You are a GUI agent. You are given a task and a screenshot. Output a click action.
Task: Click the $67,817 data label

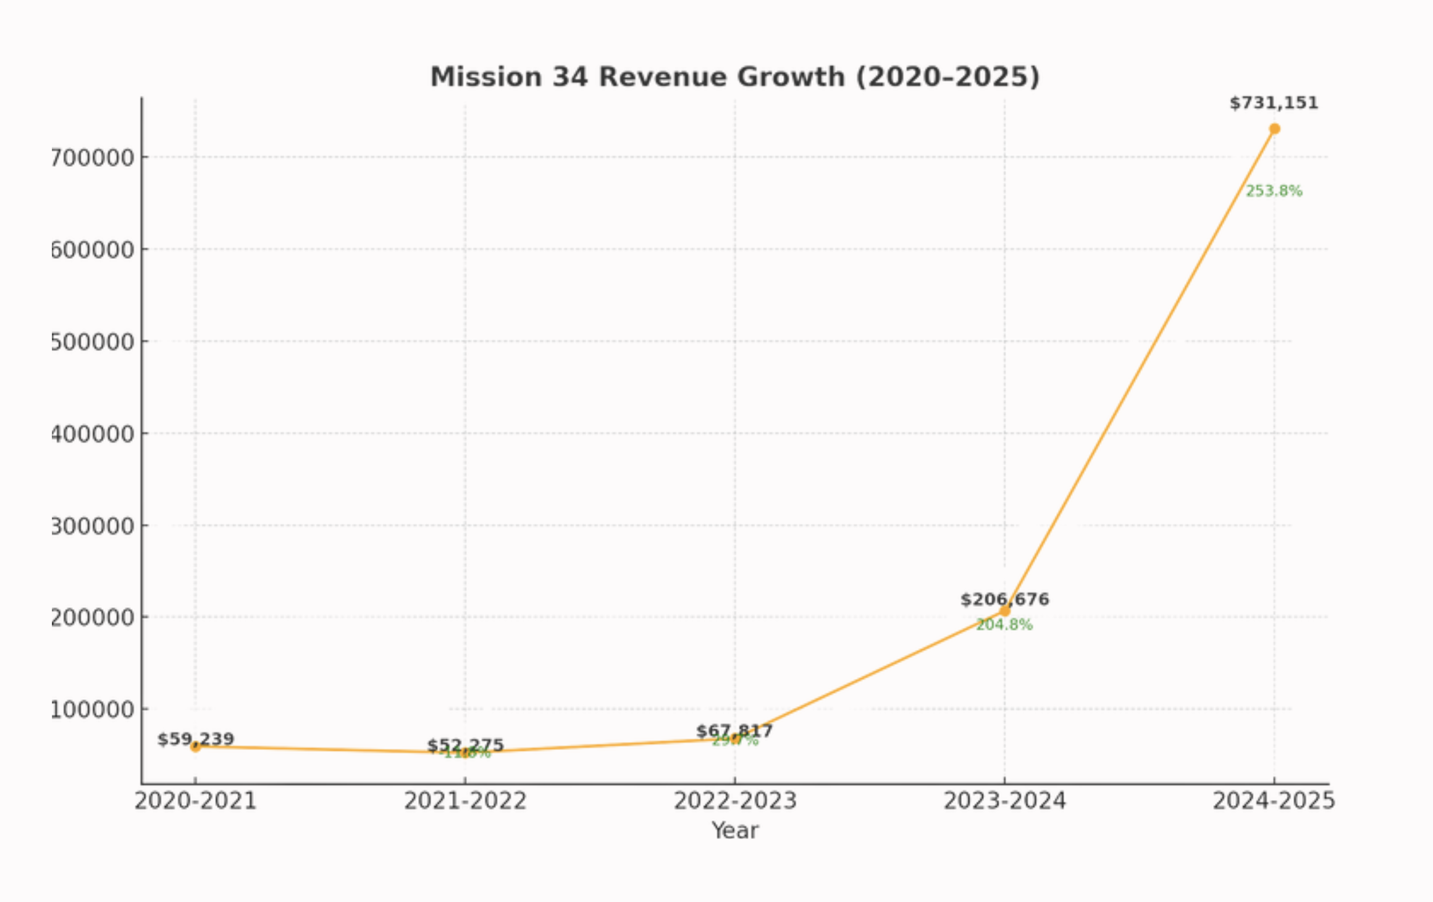click(x=734, y=731)
